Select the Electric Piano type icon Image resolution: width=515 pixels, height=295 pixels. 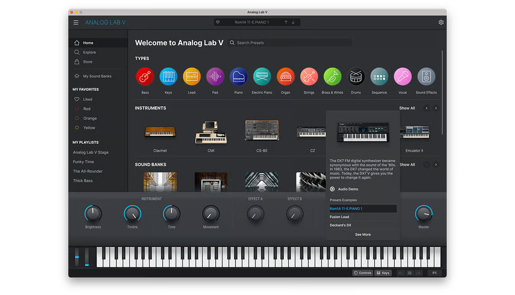click(262, 77)
